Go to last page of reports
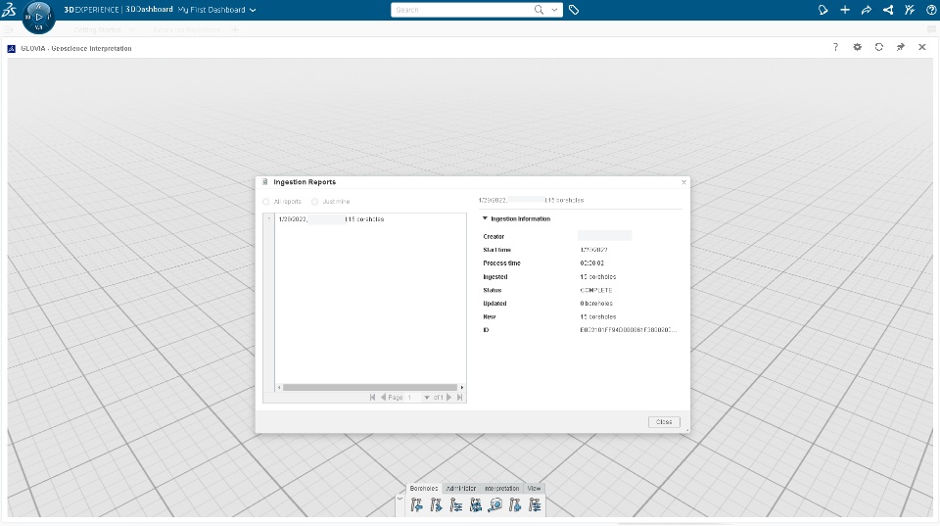The image size is (940, 526). click(460, 397)
